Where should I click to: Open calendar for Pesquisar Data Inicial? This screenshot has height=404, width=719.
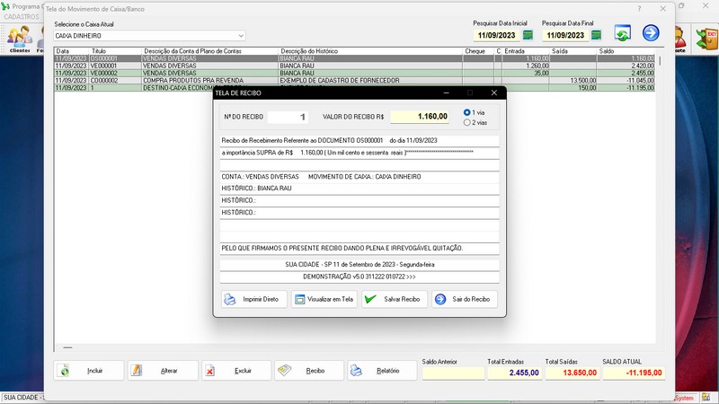pyautogui.click(x=528, y=35)
